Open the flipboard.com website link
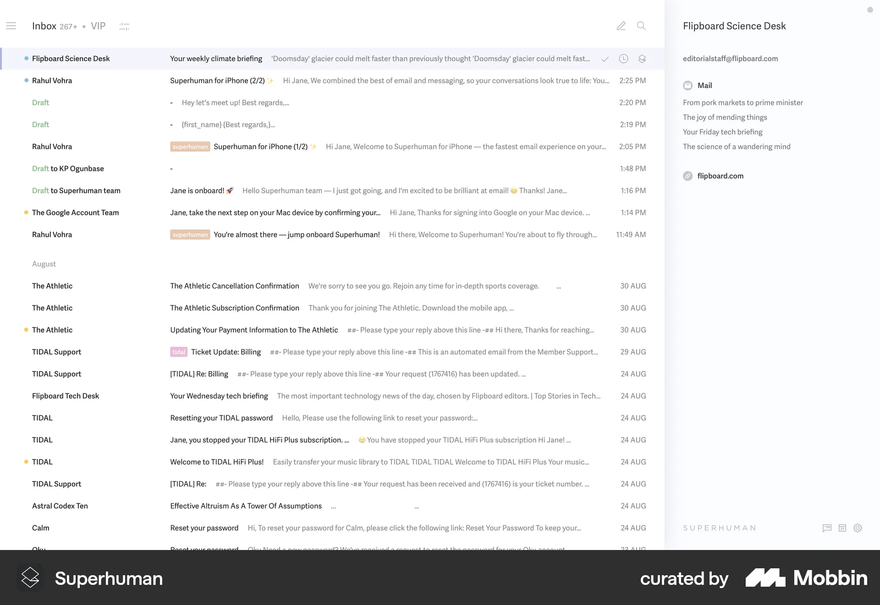Screen dimensions: 880x605 click(720, 176)
